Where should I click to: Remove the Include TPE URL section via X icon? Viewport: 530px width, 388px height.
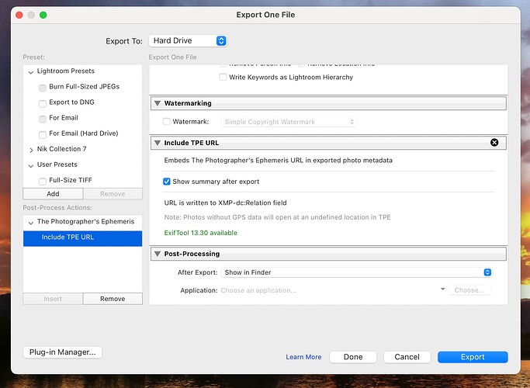click(x=494, y=143)
